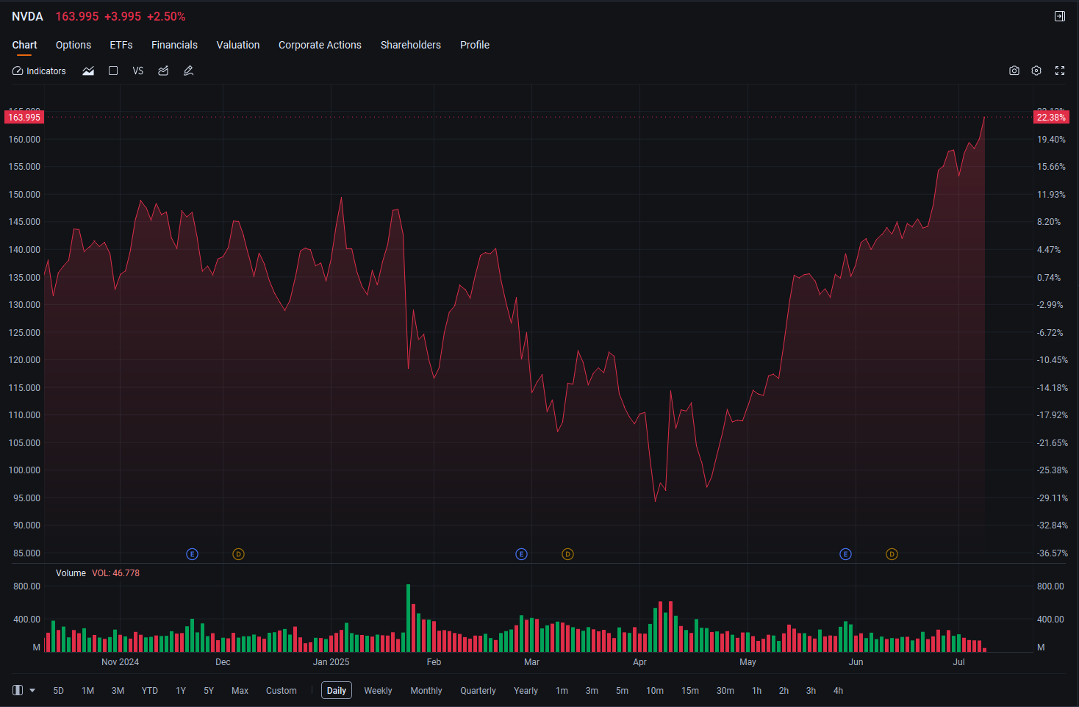
Task: Select the 15m interval button
Action: tap(690, 691)
